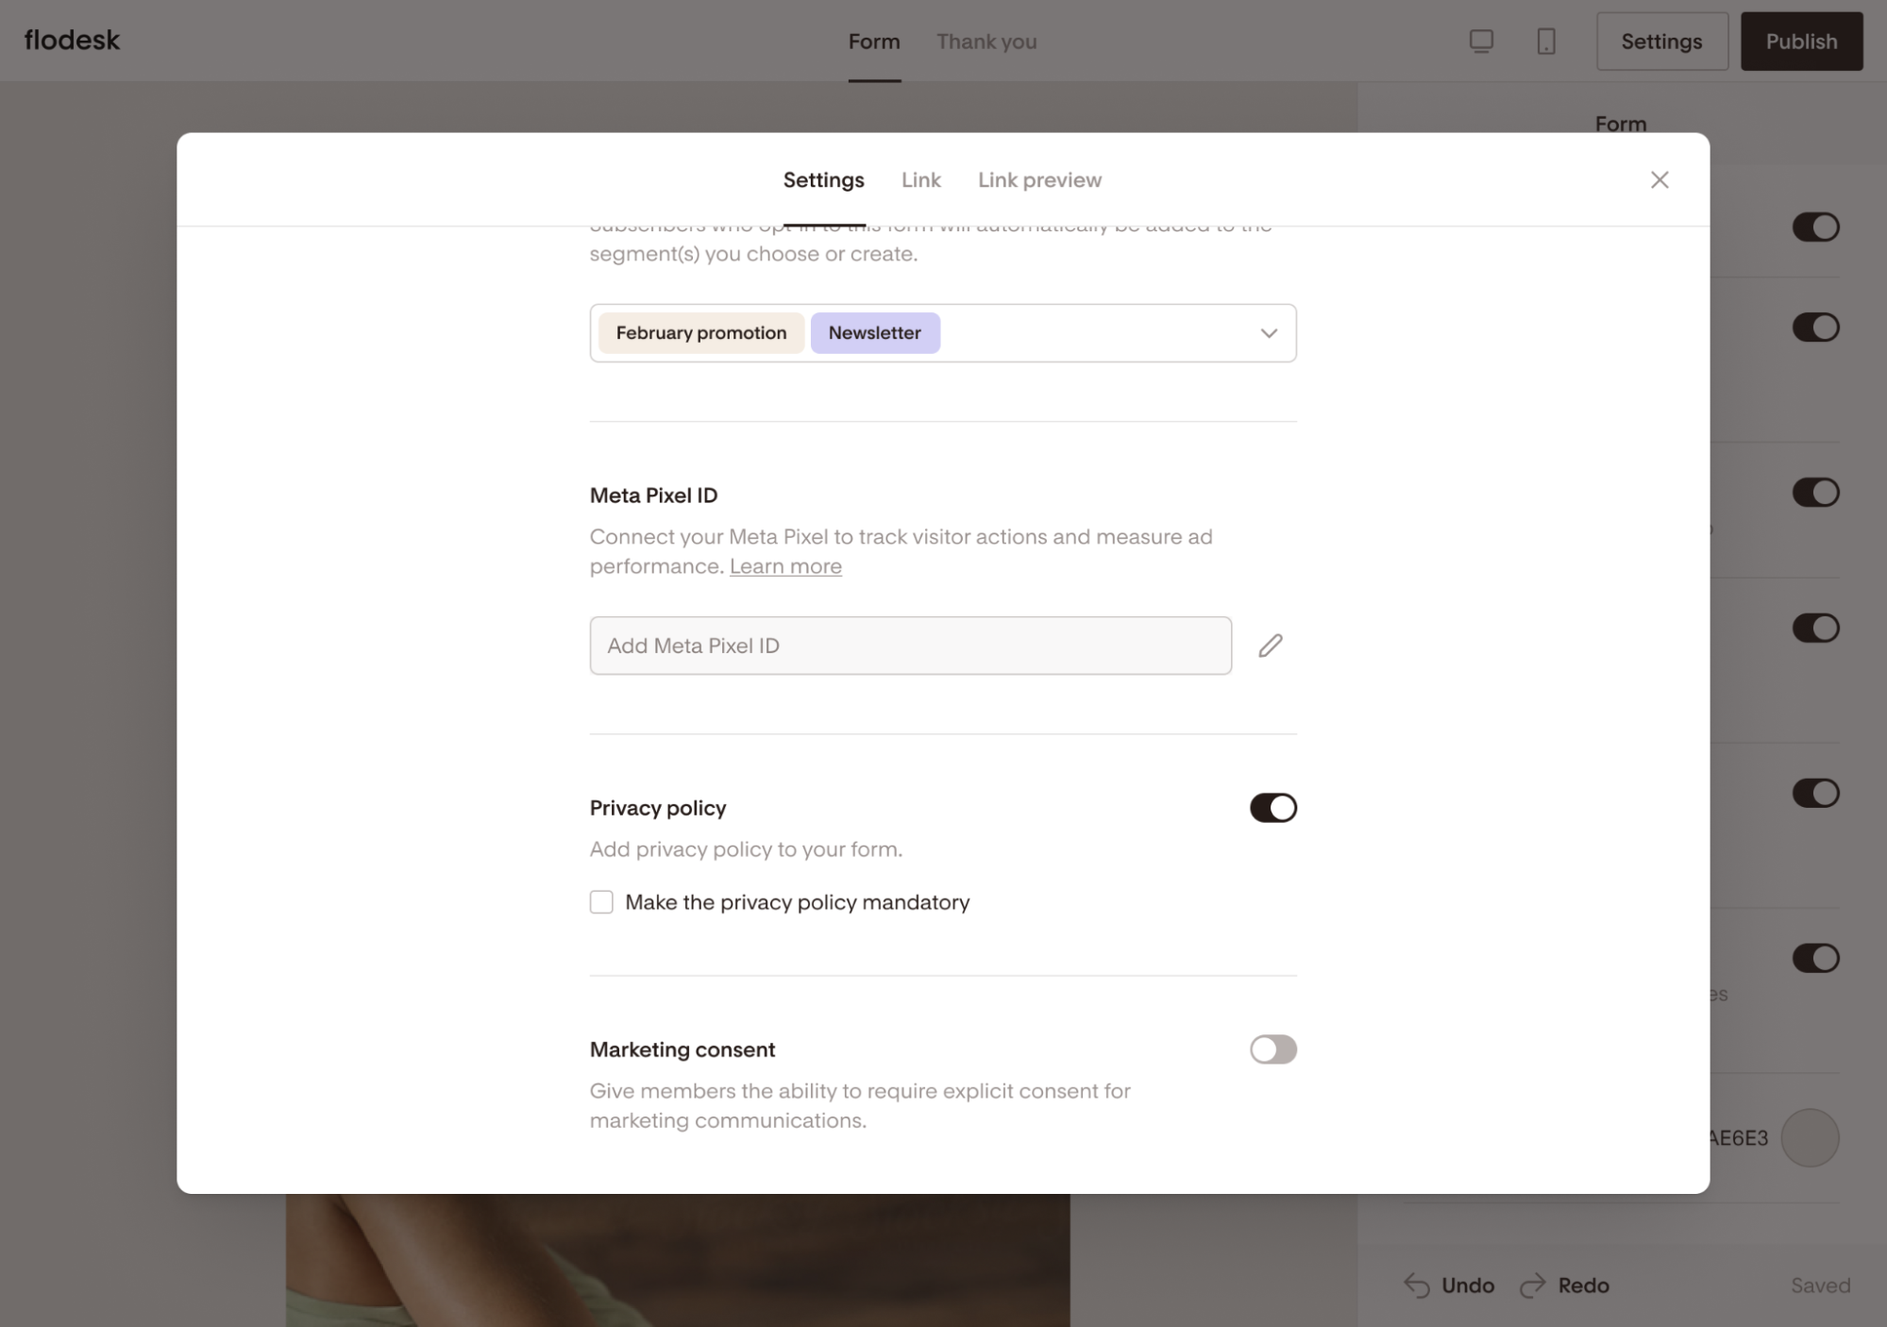Select the February promotion segment tag
Image resolution: width=1887 pixels, height=1327 pixels.
tap(700, 333)
